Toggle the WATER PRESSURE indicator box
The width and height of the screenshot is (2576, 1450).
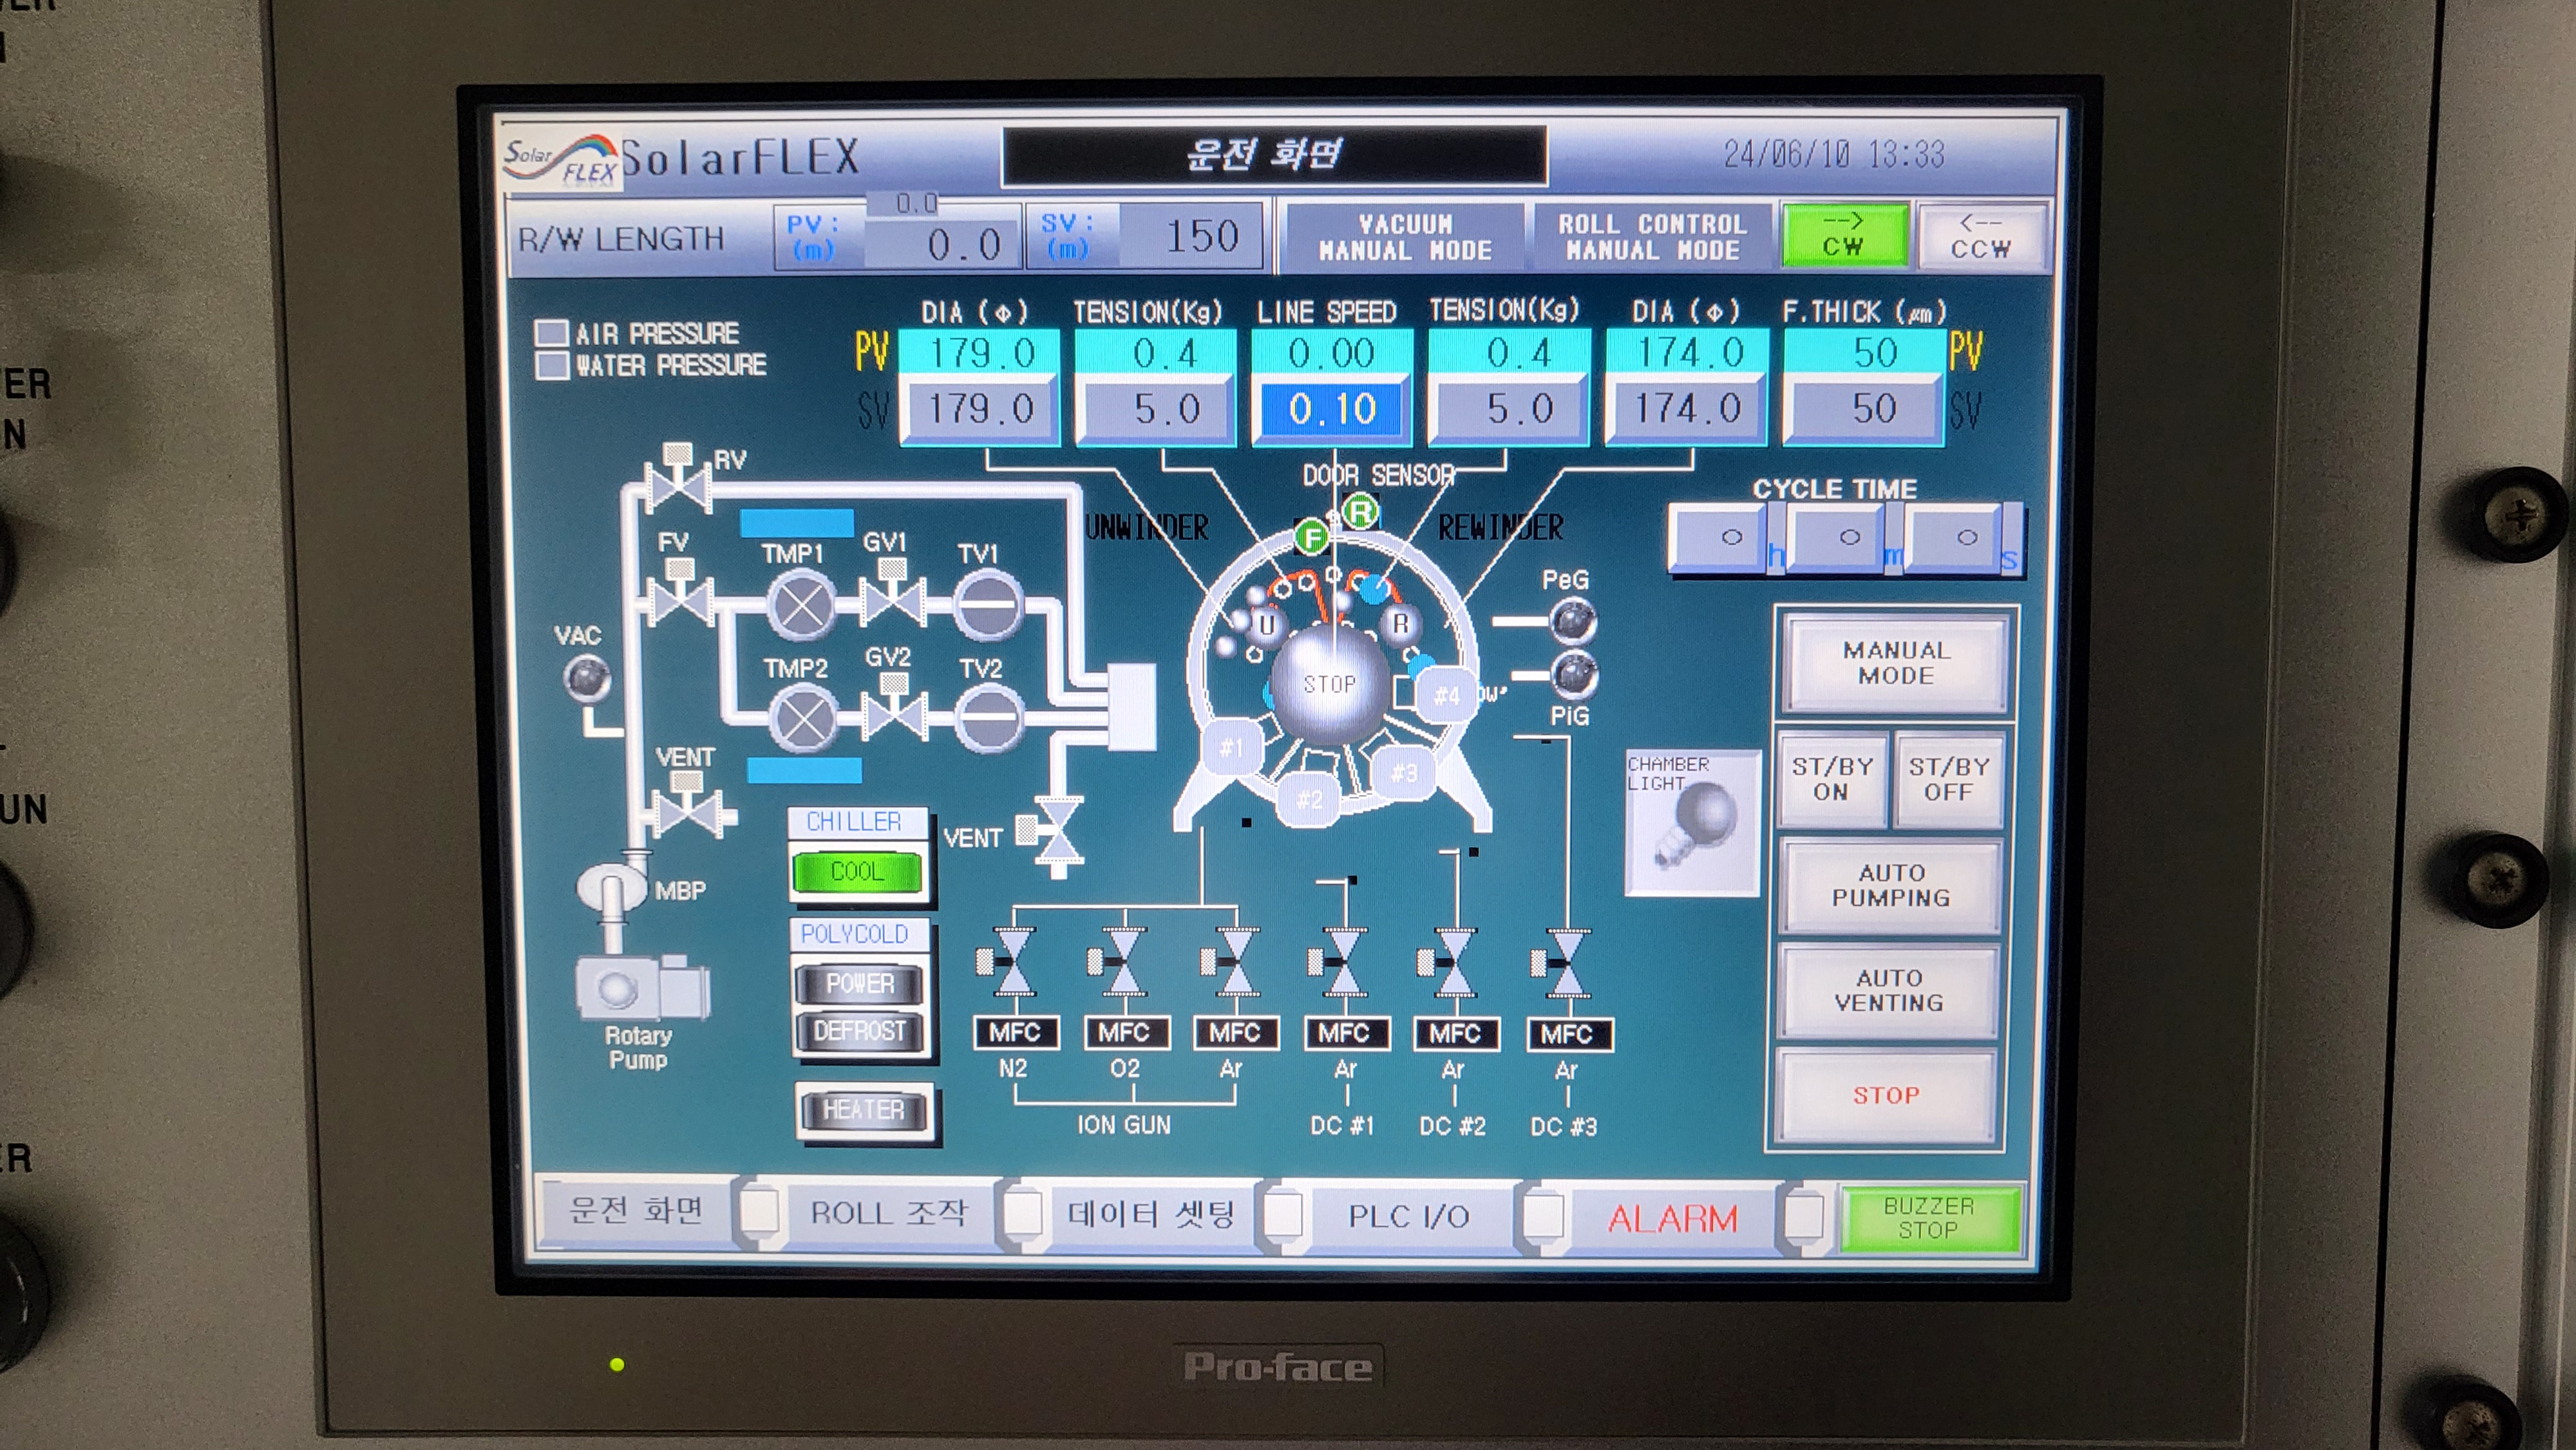552,365
